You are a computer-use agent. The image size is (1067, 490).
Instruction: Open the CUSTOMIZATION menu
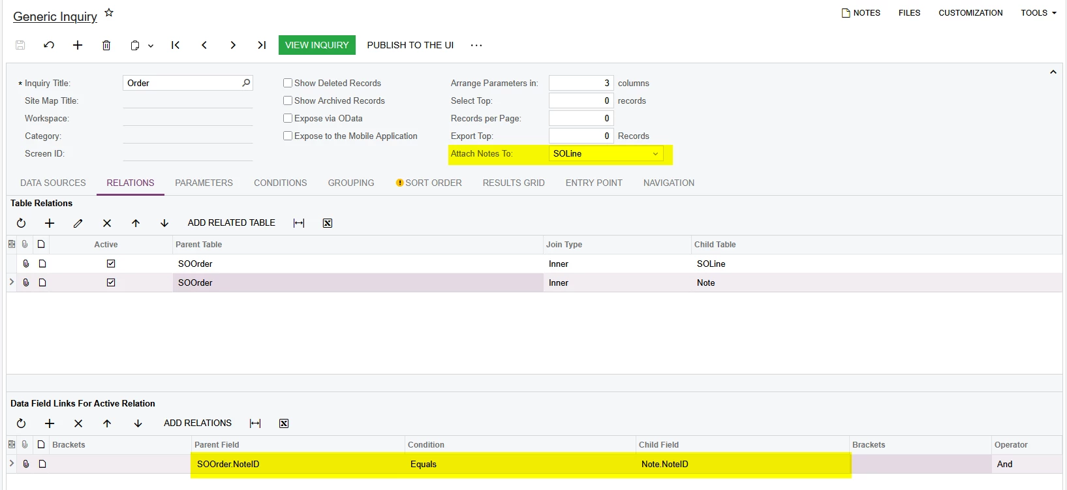pos(970,13)
